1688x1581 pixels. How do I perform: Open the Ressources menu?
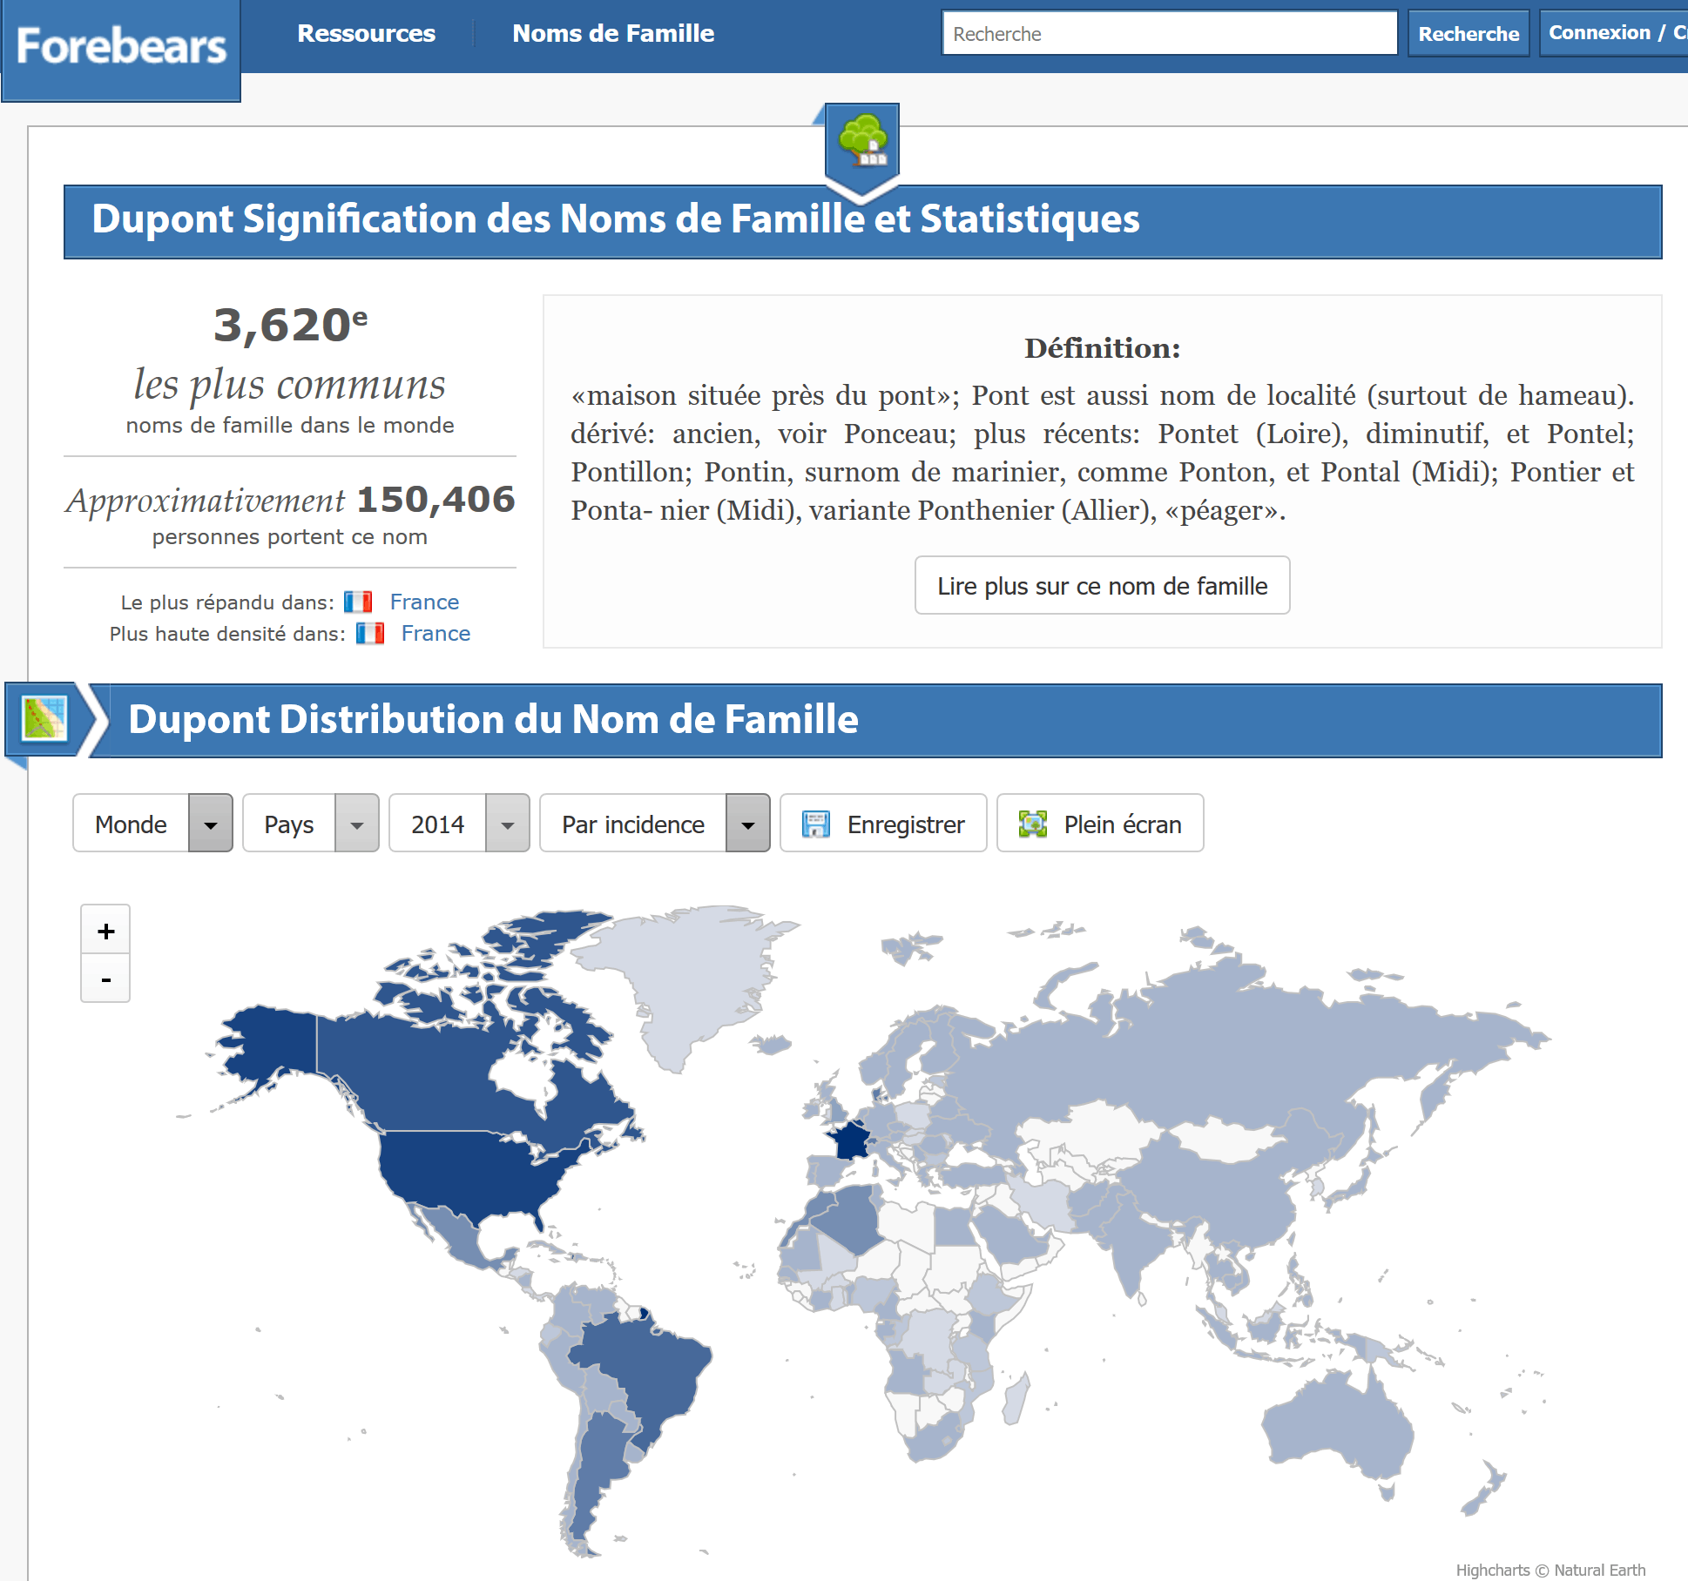click(366, 33)
